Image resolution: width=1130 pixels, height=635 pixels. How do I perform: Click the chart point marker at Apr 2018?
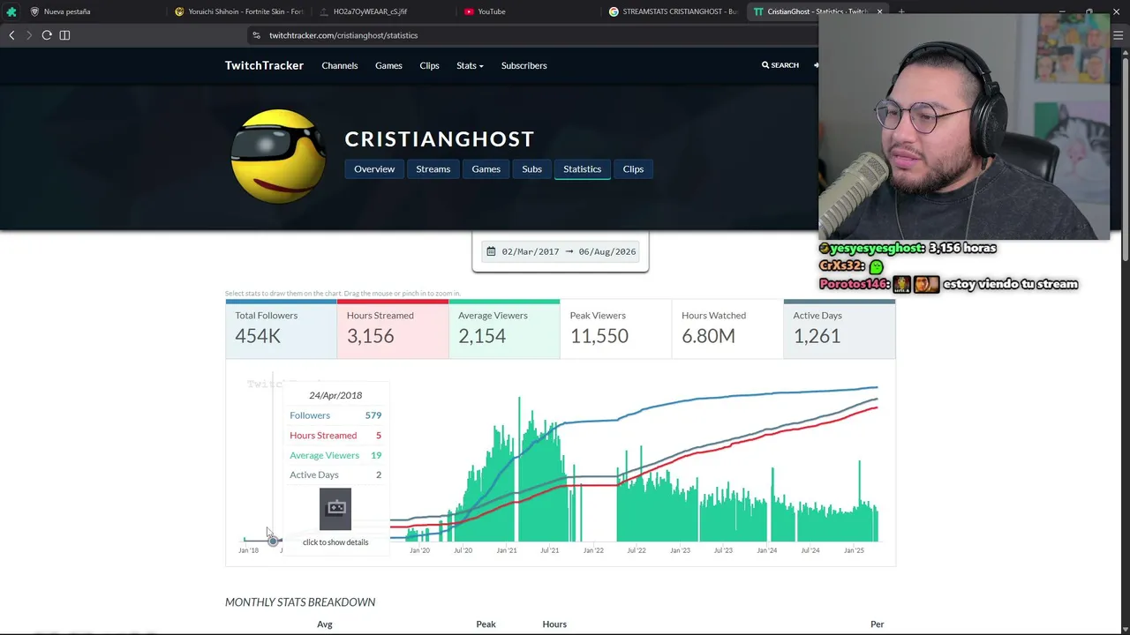[273, 541]
